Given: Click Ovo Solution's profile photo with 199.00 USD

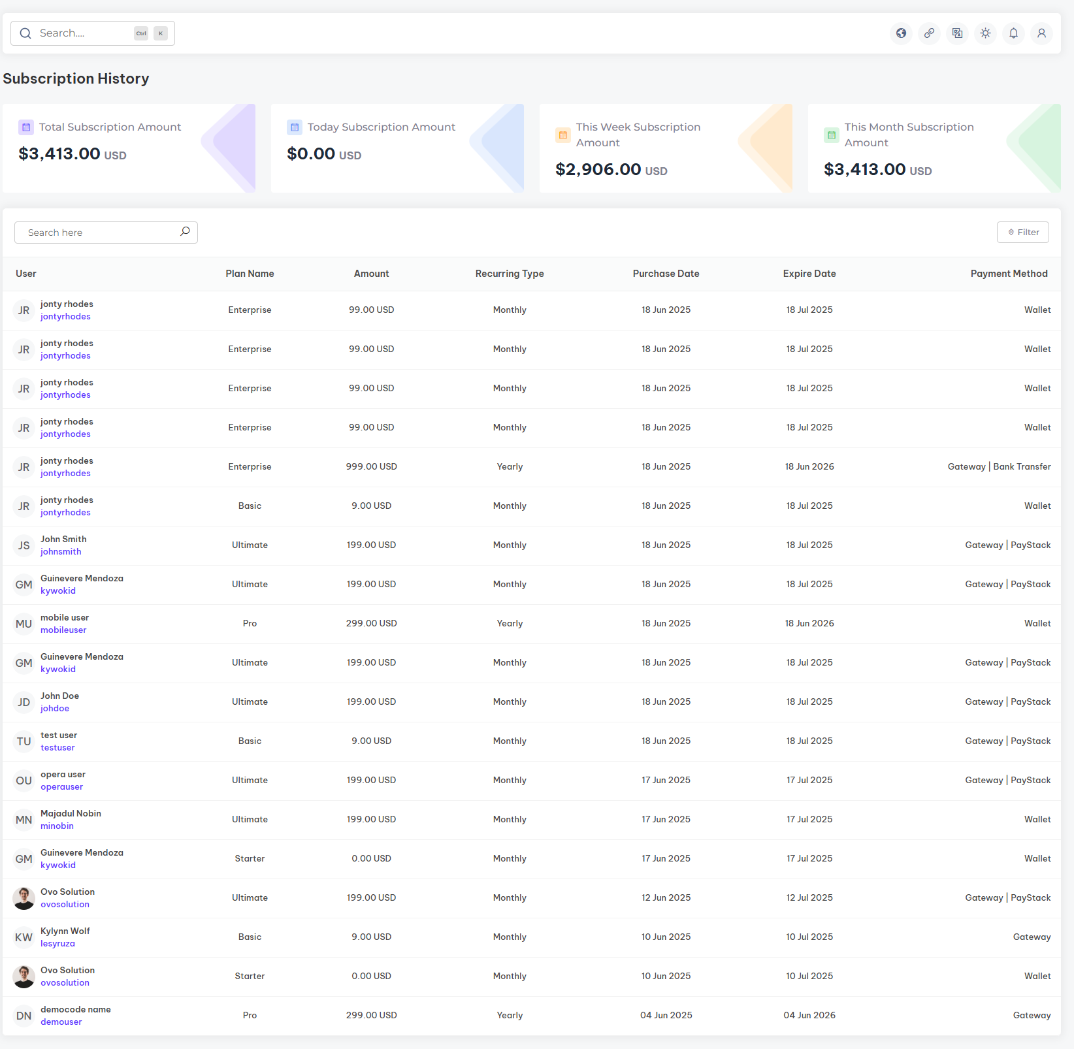Looking at the screenshot, I should click(24, 898).
